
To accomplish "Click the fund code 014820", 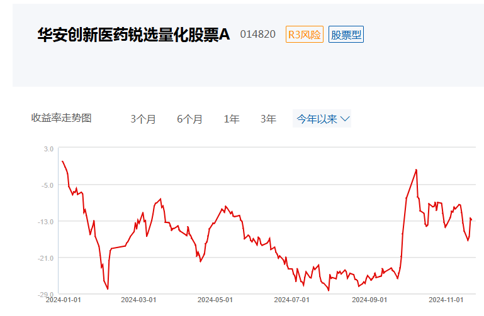I will (258, 34).
